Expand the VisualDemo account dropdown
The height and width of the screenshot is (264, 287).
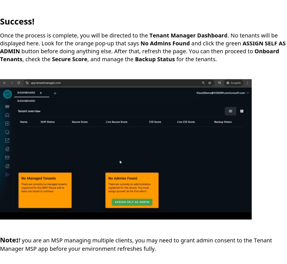248,93
